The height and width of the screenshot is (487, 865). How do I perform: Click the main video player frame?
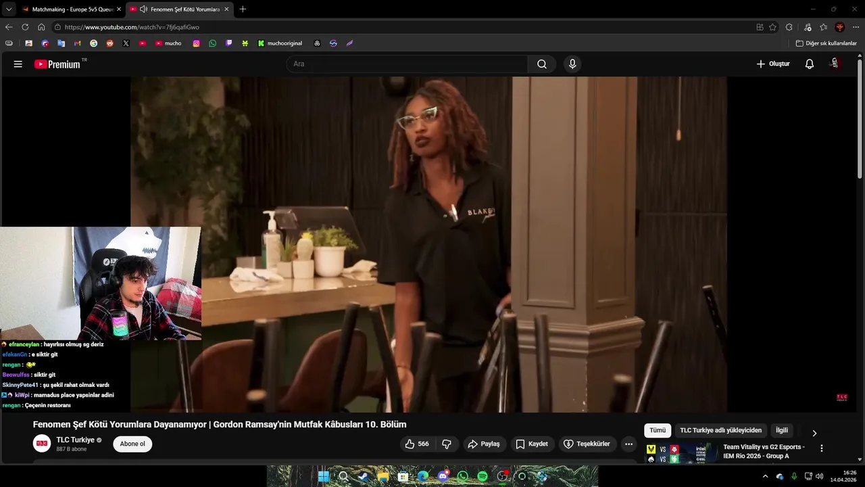point(429,244)
